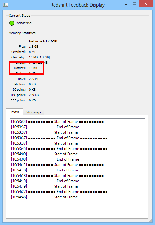Screen dimensions: 155x225
Task: Click the Rendering stage label
Action: 24,23
